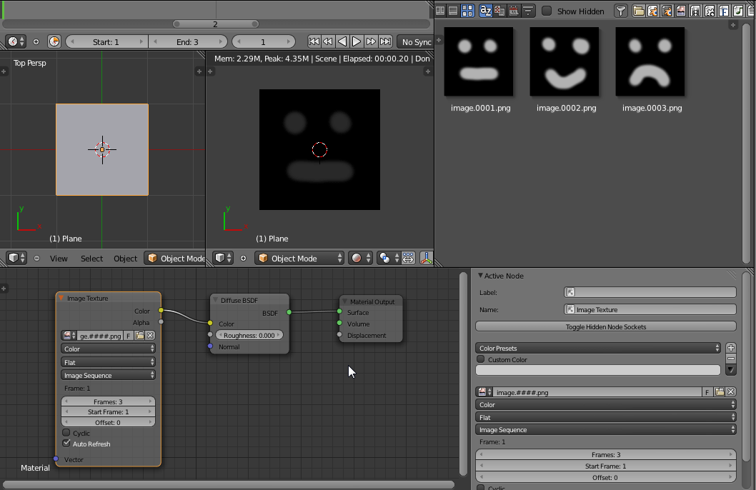Open the Object menu in 3D viewport
Viewport: 756px width, 490px height.
tap(125, 259)
